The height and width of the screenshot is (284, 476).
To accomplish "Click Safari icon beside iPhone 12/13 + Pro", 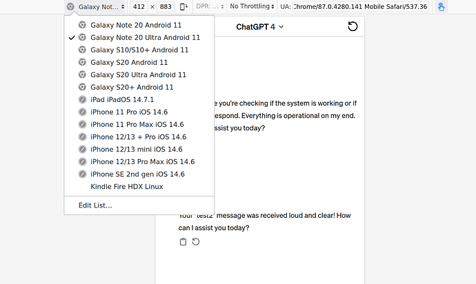I will tap(82, 137).
